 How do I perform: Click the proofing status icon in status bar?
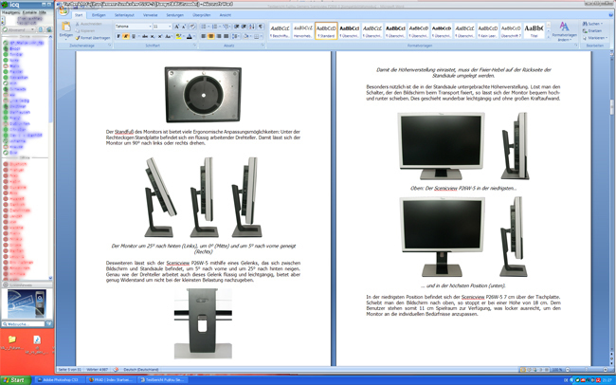[116, 369]
